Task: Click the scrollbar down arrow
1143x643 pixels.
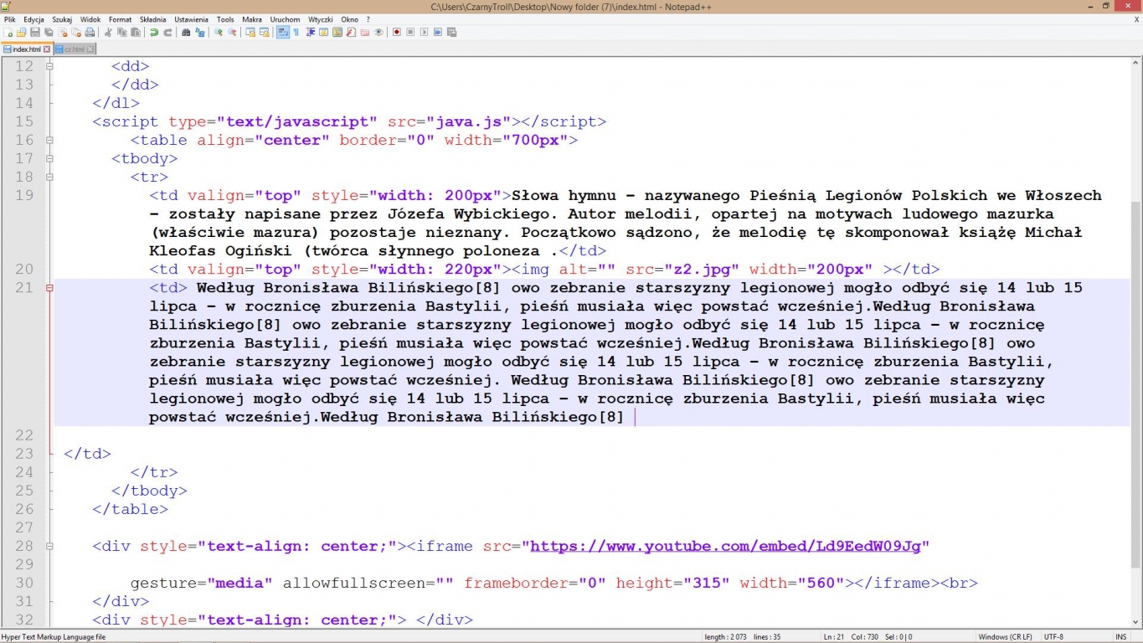Action: [1136, 623]
